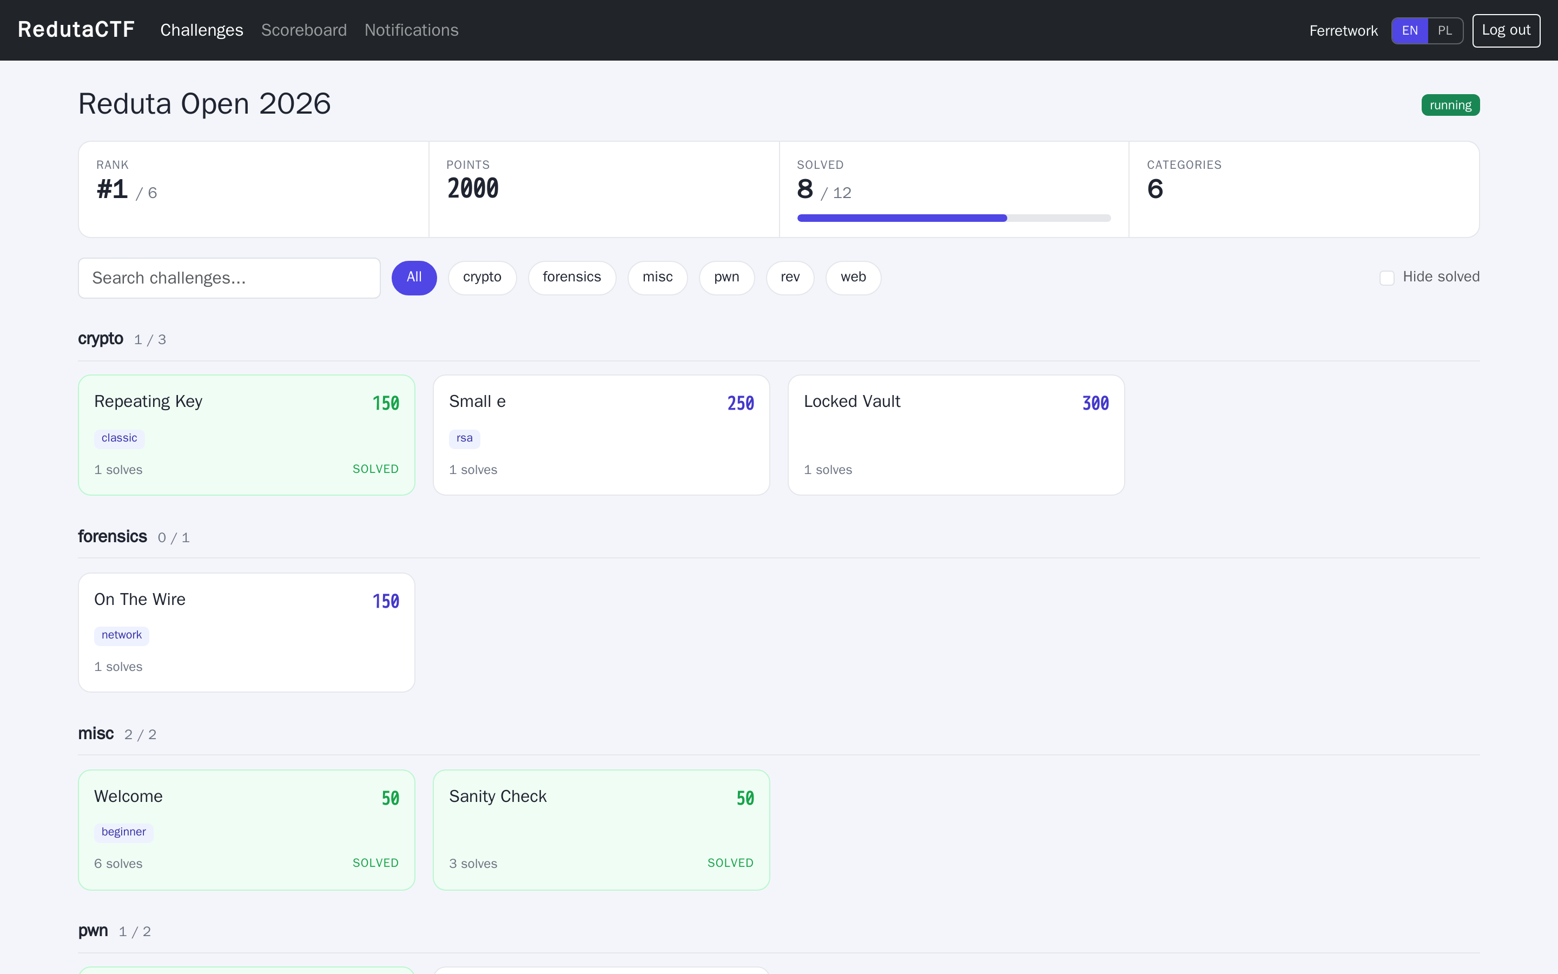Screen dimensions: 1558x974
Task: Click the 250 points on Small e
Action: (x=741, y=403)
